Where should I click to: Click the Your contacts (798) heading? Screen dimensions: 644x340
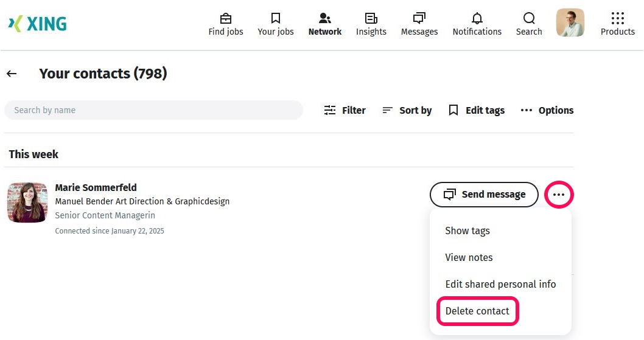103,74
